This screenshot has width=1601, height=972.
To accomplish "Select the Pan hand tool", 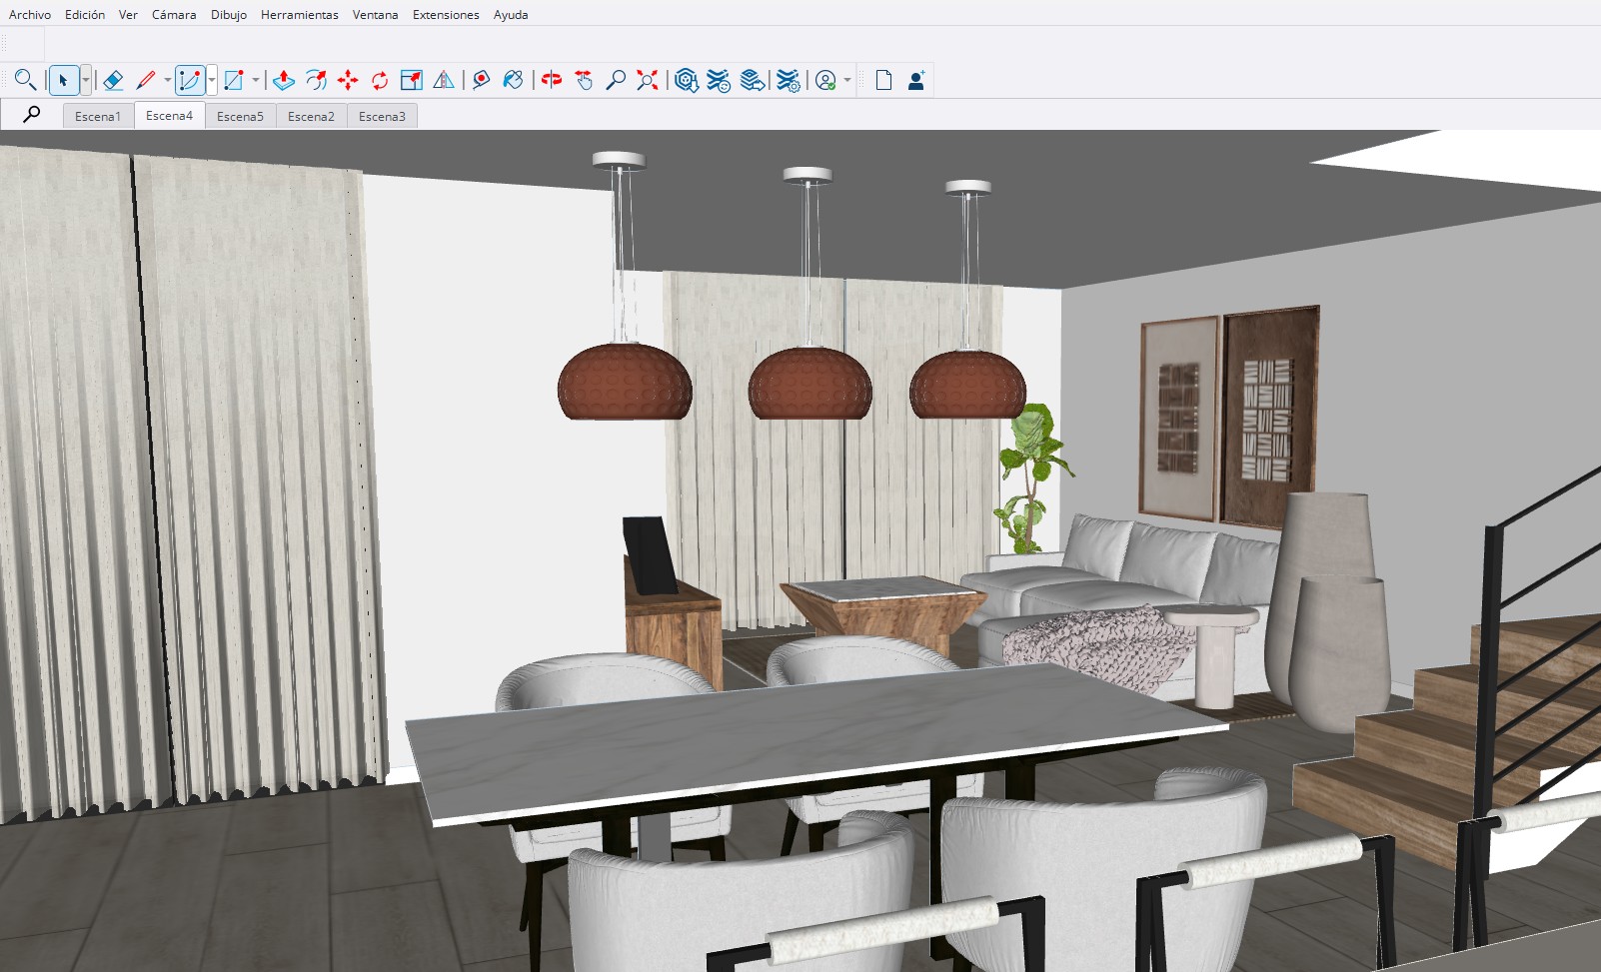I will [x=584, y=80].
